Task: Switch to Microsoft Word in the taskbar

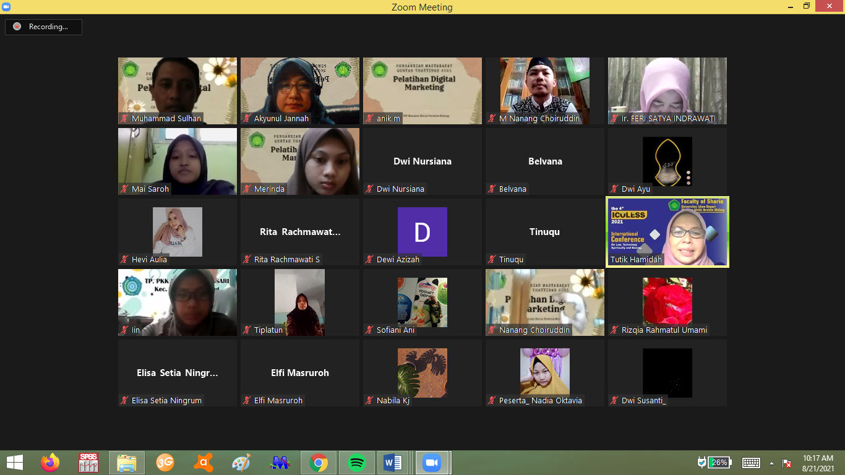Action: (393, 462)
